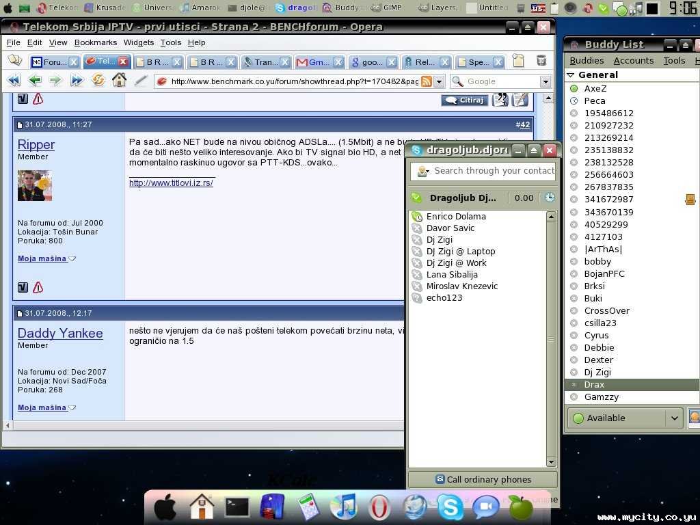Open the Opera panels icon beside the tabs
700x525 pixels.
click(15, 60)
